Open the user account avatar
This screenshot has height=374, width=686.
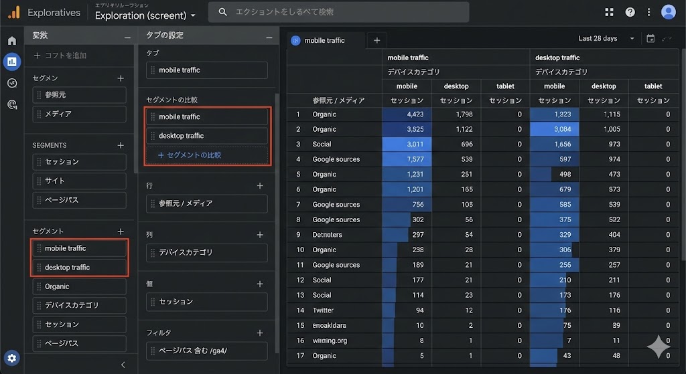[668, 12]
